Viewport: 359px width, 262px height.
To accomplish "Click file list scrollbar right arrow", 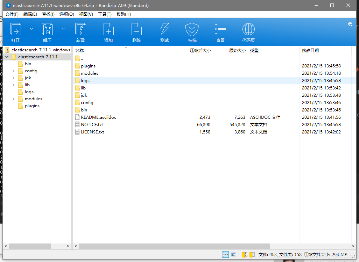I will click(x=353, y=246).
